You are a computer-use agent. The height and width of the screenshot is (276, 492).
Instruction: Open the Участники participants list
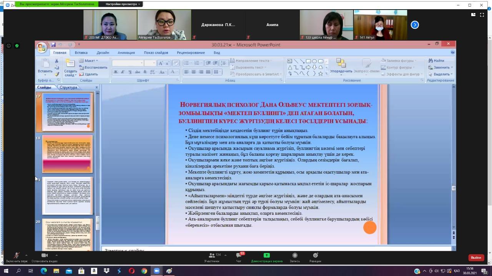pyautogui.click(x=212, y=257)
